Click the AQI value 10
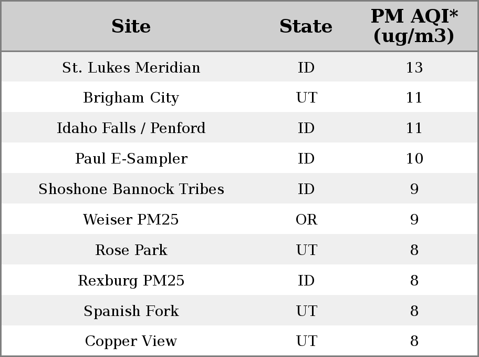 [x=414, y=159]
